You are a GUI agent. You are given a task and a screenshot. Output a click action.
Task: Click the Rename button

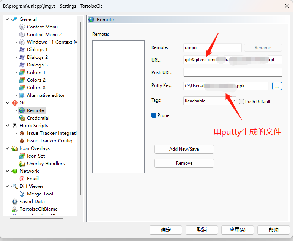point(263,48)
